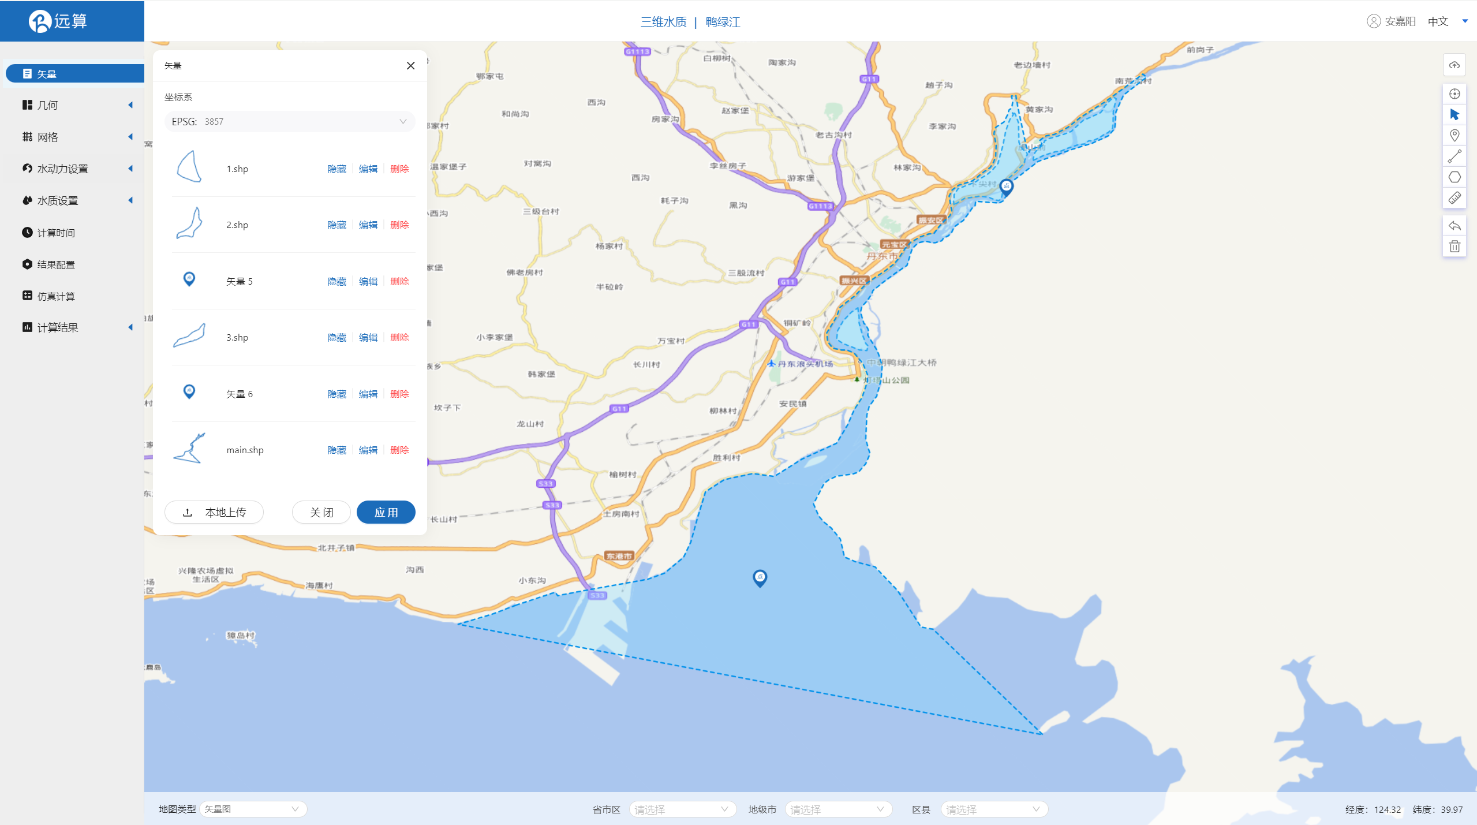This screenshot has height=825, width=1477.
Task: Click the main.shp shape thumbnail
Action: pos(189,449)
